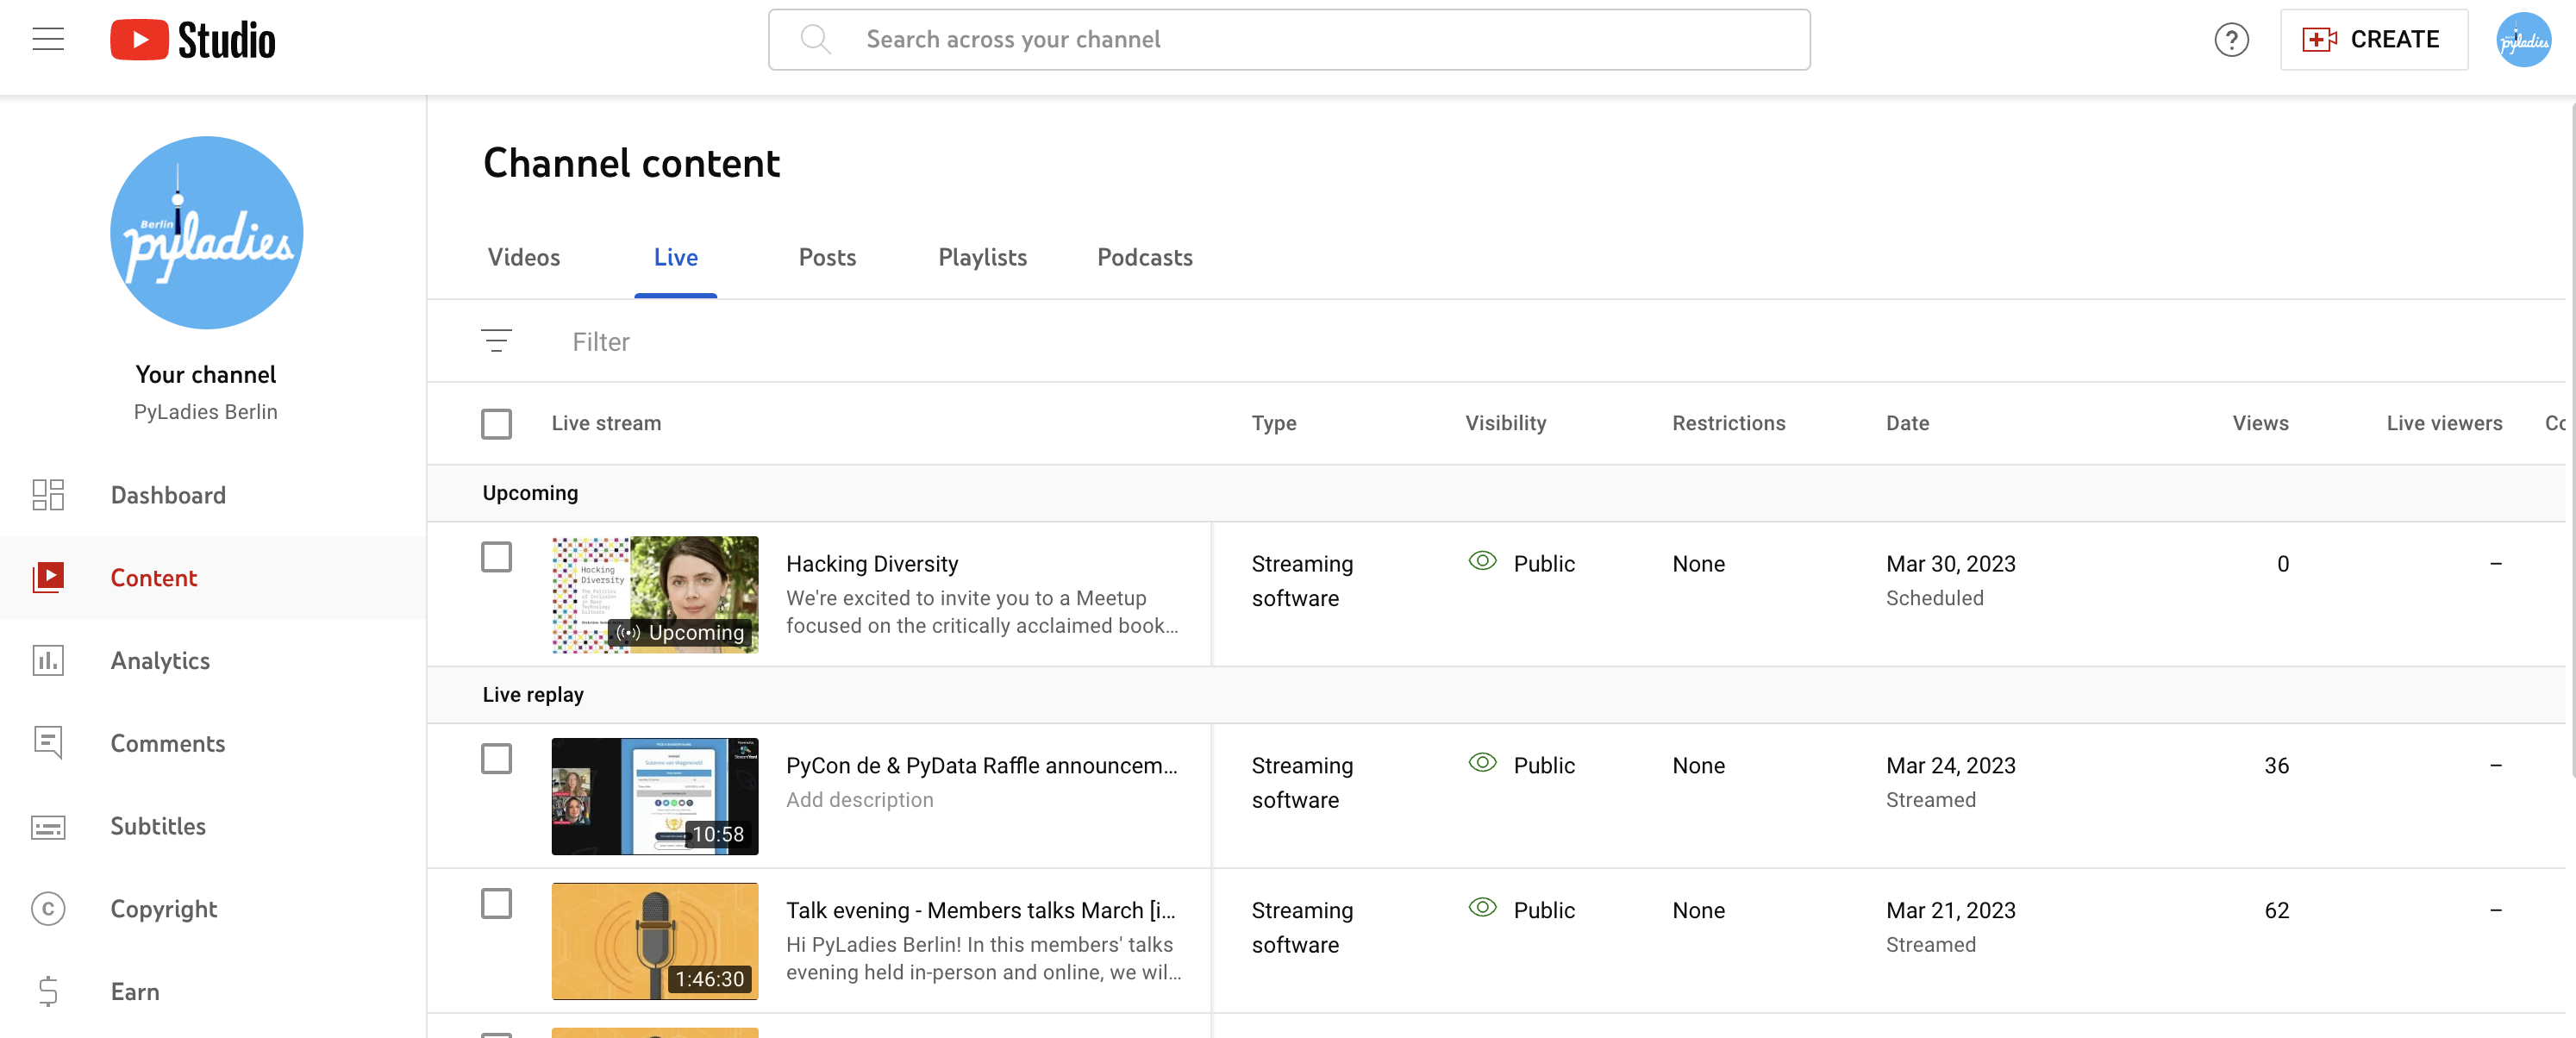Open the PyCon de Raffle thumbnail
The height and width of the screenshot is (1038, 2576).
654,797
